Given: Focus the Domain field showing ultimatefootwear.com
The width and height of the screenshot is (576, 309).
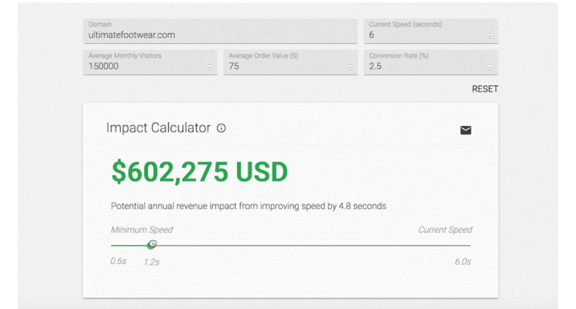Looking at the screenshot, I should pyautogui.click(x=221, y=31).
